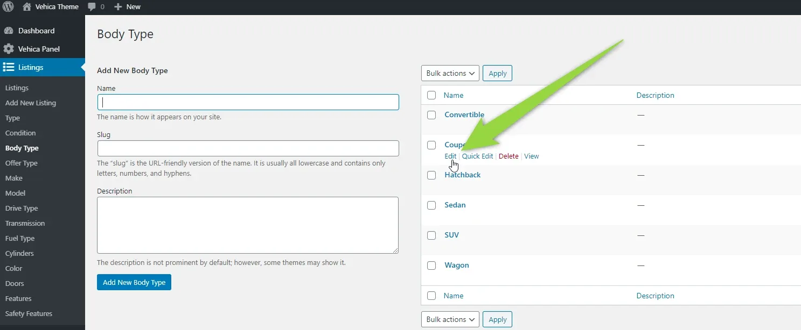Select the Wagon row checkbox
The width and height of the screenshot is (801, 330).
point(431,265)
